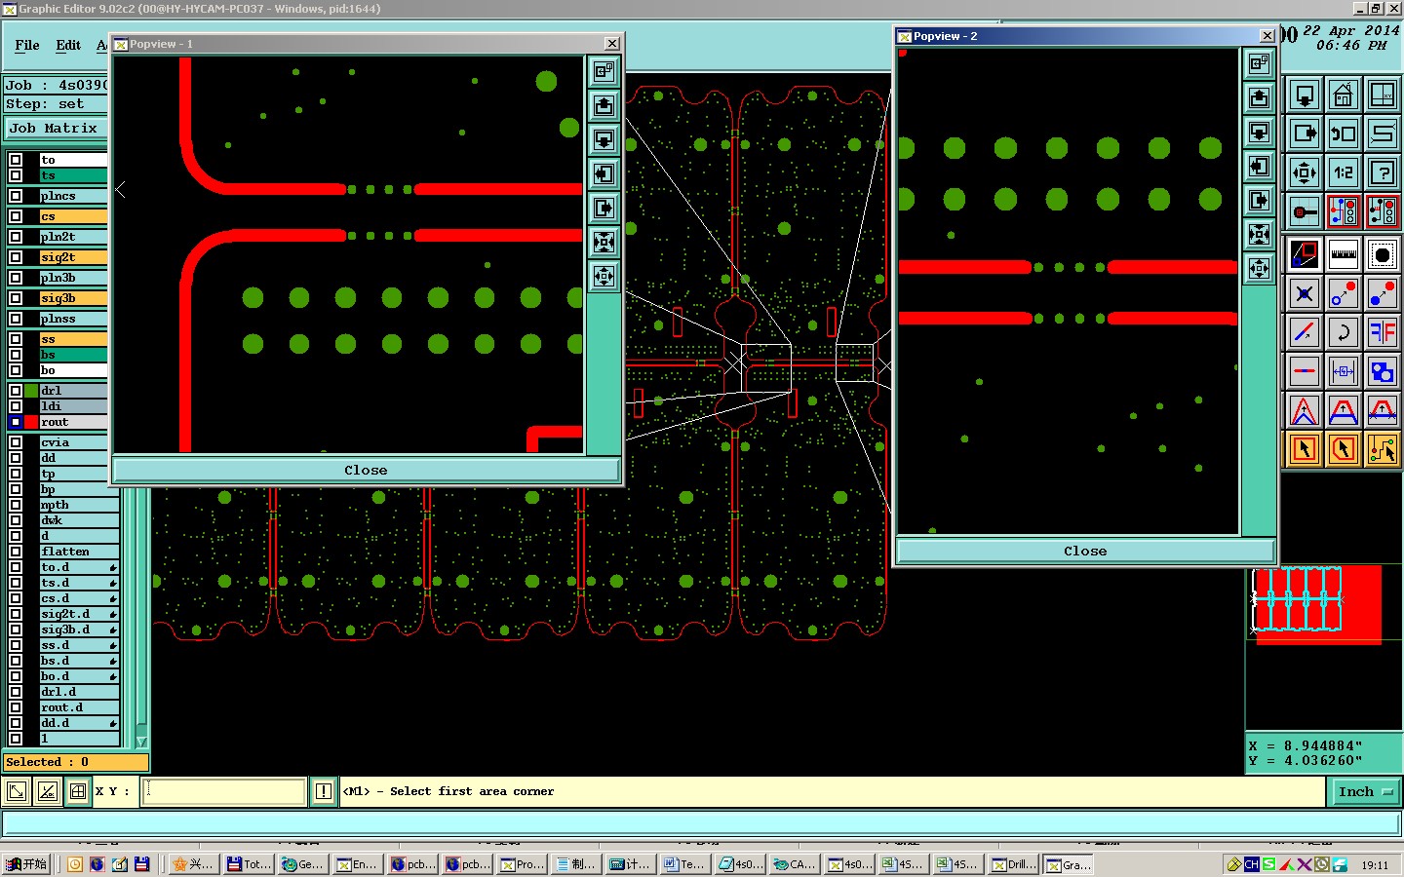Toggle checkbox for layer 'sig2t'
Viewport: 1404px width, 877px height.
(16, 257)
